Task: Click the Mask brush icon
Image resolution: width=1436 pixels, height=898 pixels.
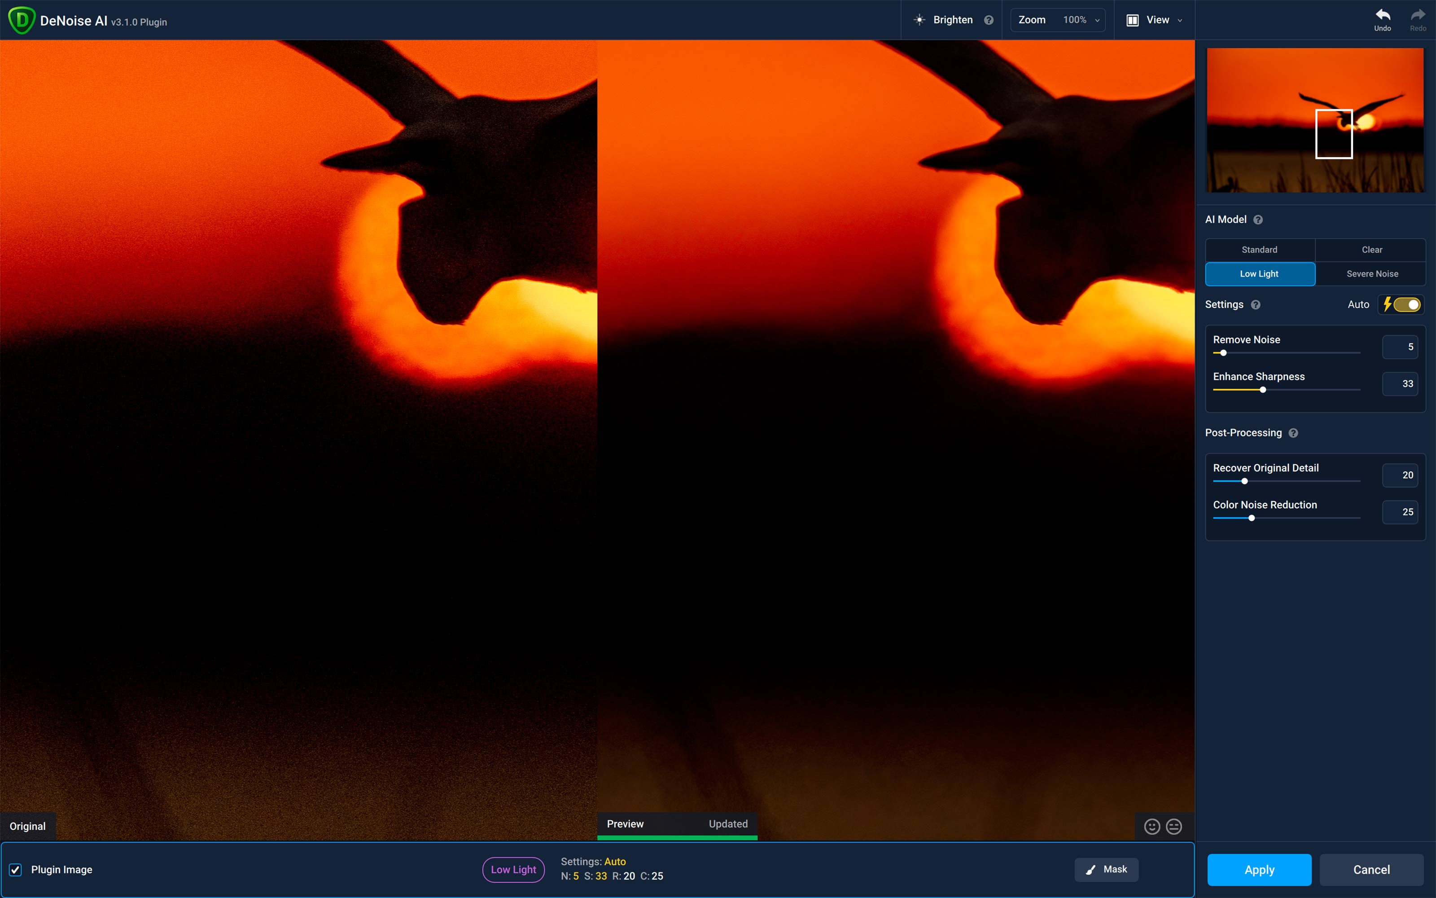Action: click(1090, 870)
